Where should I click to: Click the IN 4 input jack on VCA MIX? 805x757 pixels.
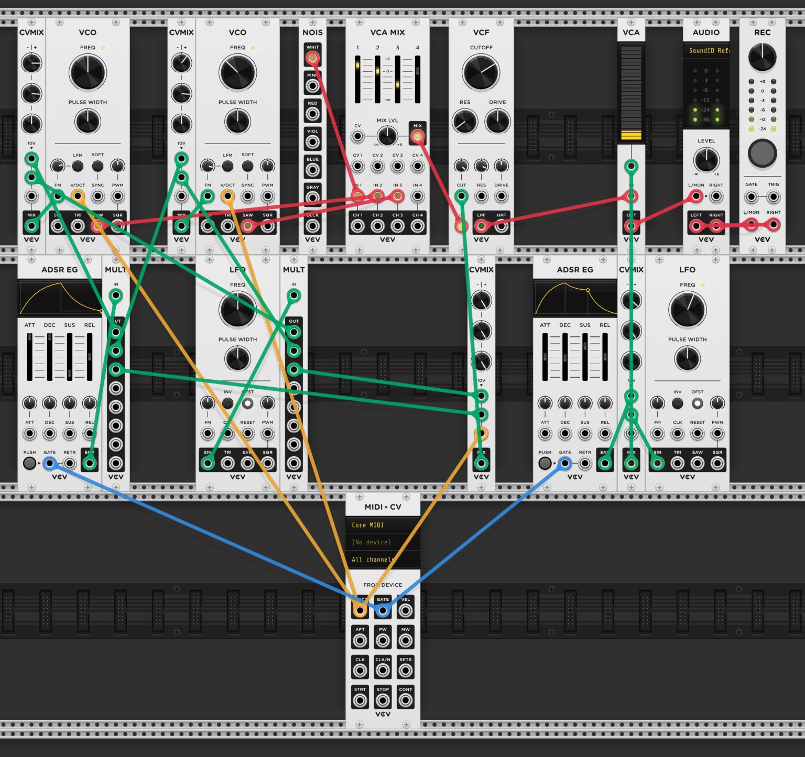coord(417,196)
